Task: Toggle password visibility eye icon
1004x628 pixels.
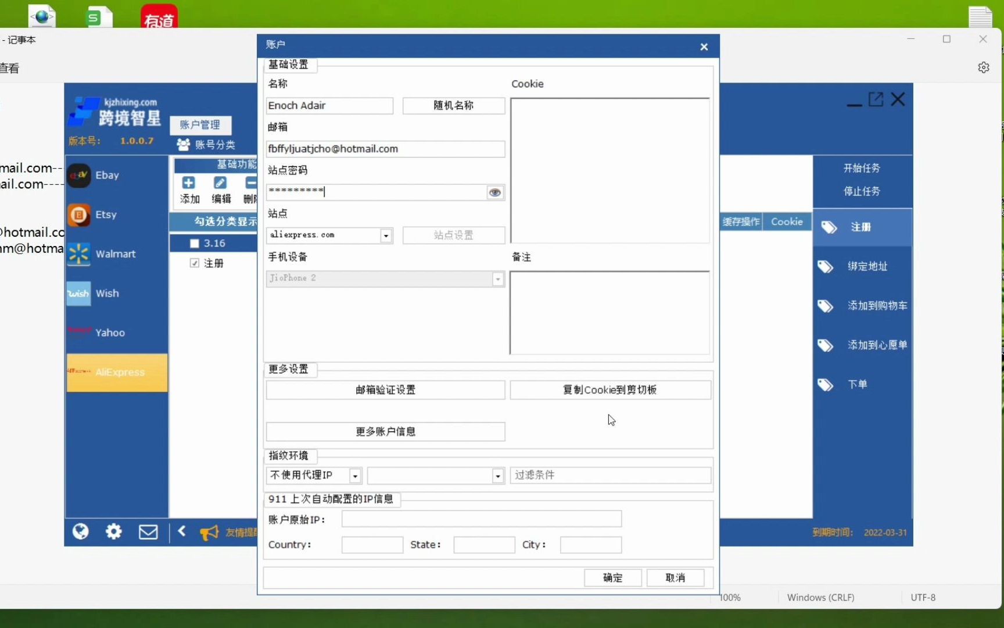Action: click(x=495, y=192)
